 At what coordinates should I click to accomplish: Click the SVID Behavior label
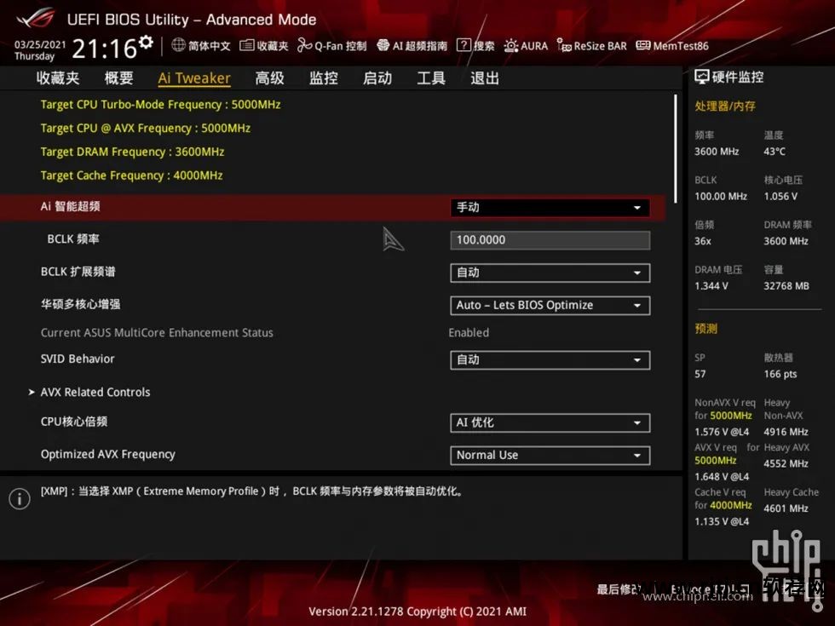(x=78, y=359)
